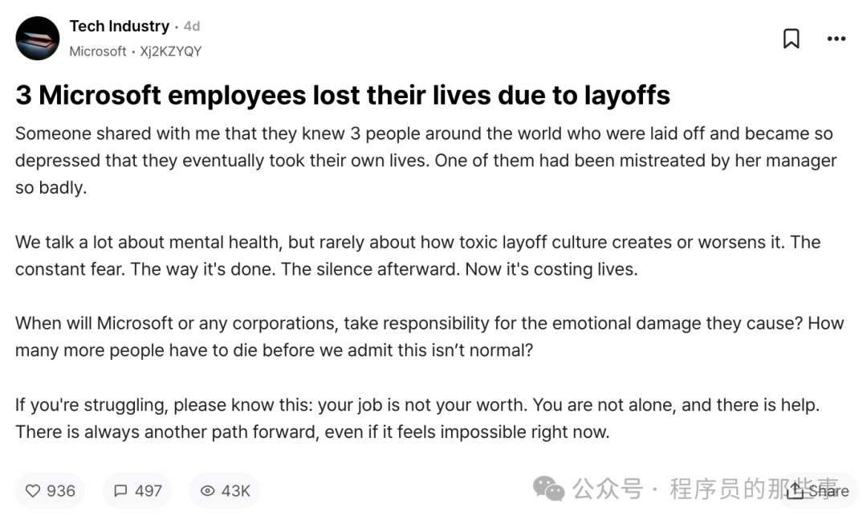Click the paragraph about toxic layoff culture

click(x=418, y=256)
